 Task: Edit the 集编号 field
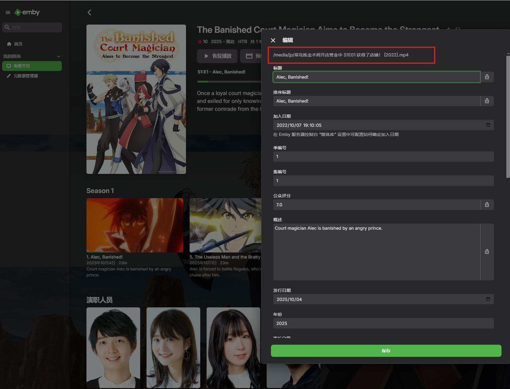(x=383, y=181)
